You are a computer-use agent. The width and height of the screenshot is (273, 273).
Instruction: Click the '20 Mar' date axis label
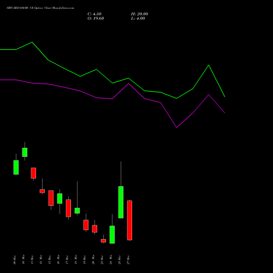click(93, 260)
